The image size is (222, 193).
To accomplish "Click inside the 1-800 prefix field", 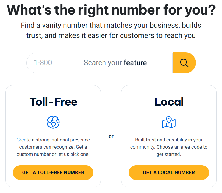I will tap(43, 63).
